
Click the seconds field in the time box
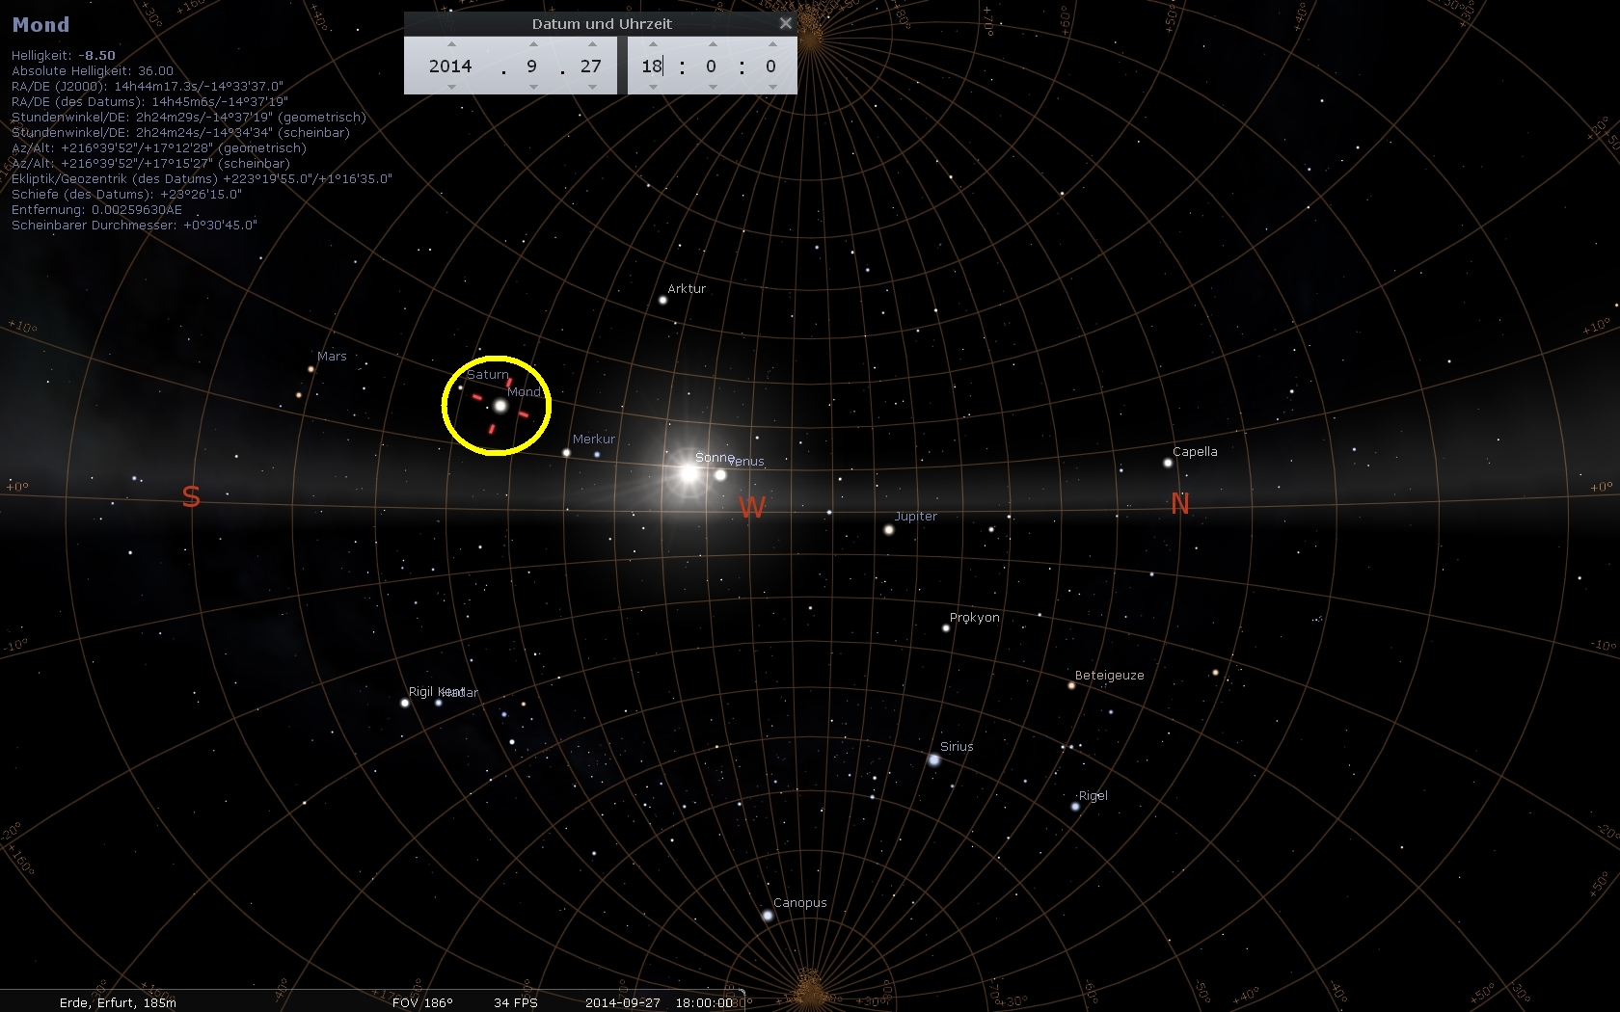[x=771, y=66]
